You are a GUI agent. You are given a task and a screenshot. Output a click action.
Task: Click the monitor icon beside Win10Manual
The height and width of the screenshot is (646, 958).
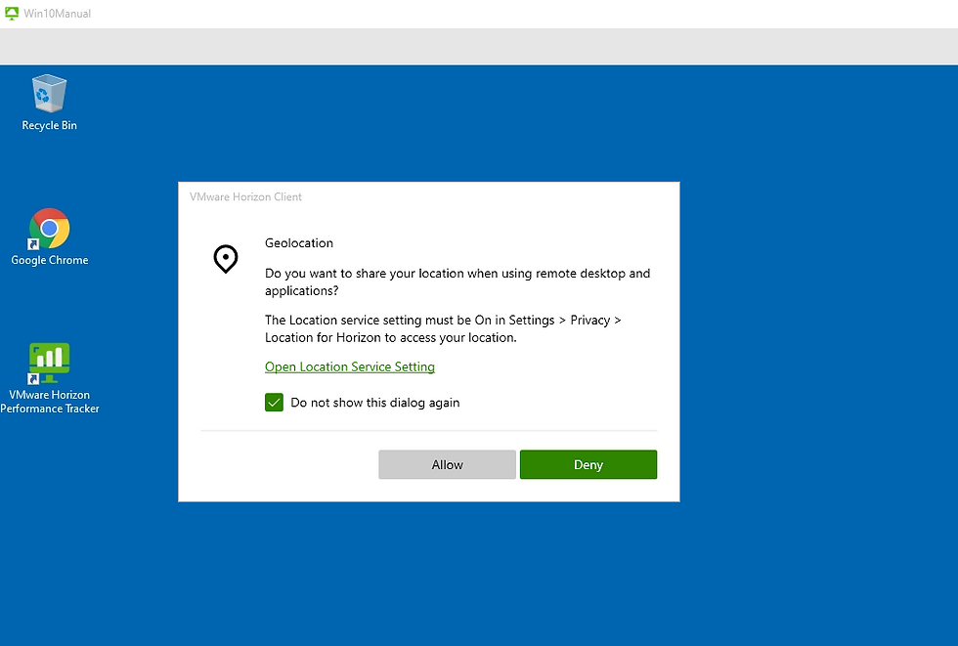[x=13, y=13]
